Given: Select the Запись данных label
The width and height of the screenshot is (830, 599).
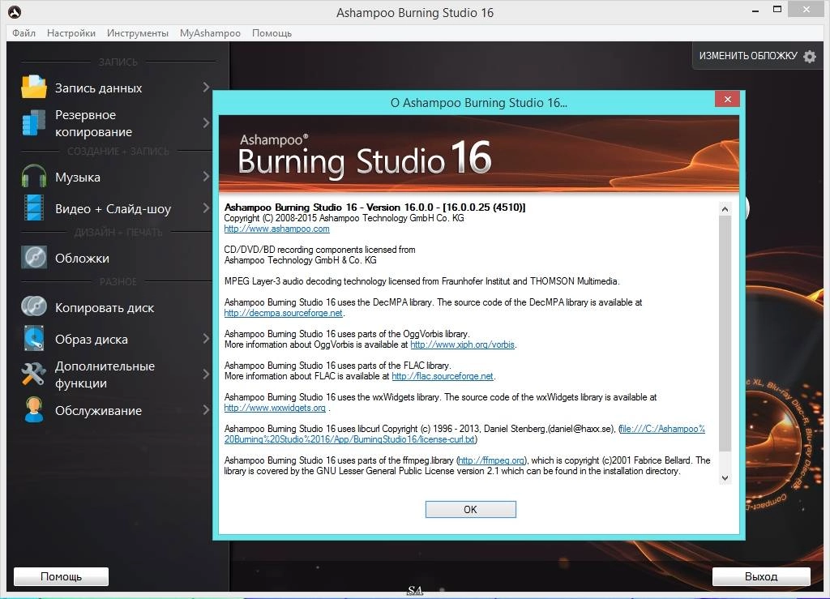Looking at the screenshot, I should coord(98,88).
